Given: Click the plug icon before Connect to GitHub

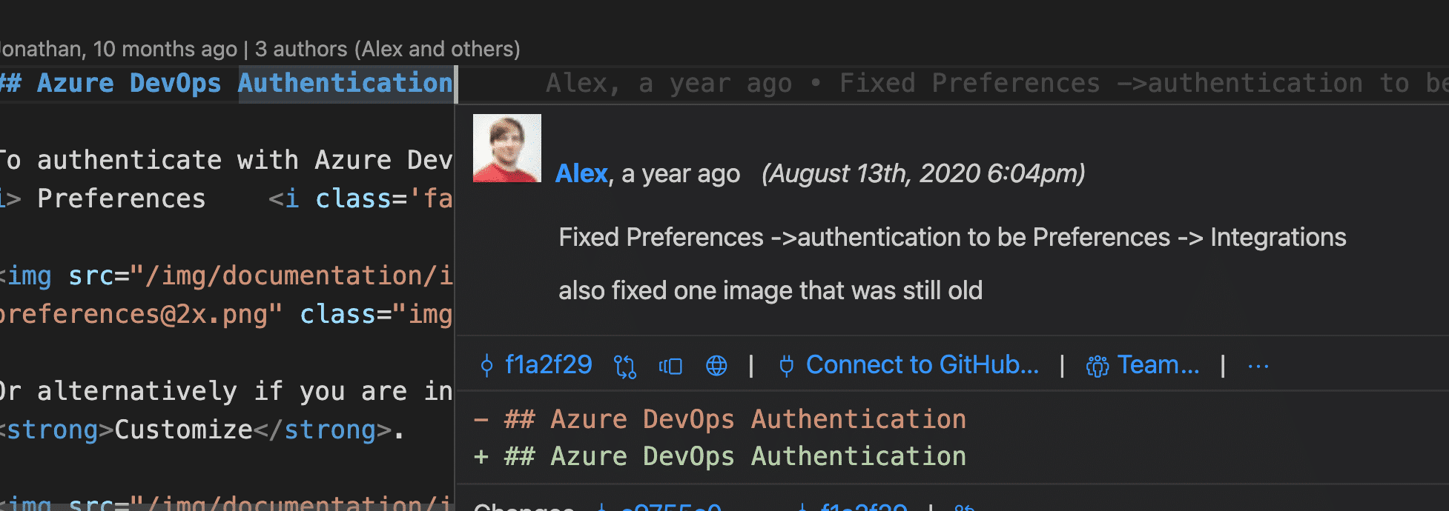Looking at the screenshot, I should (x=785, y=364).
